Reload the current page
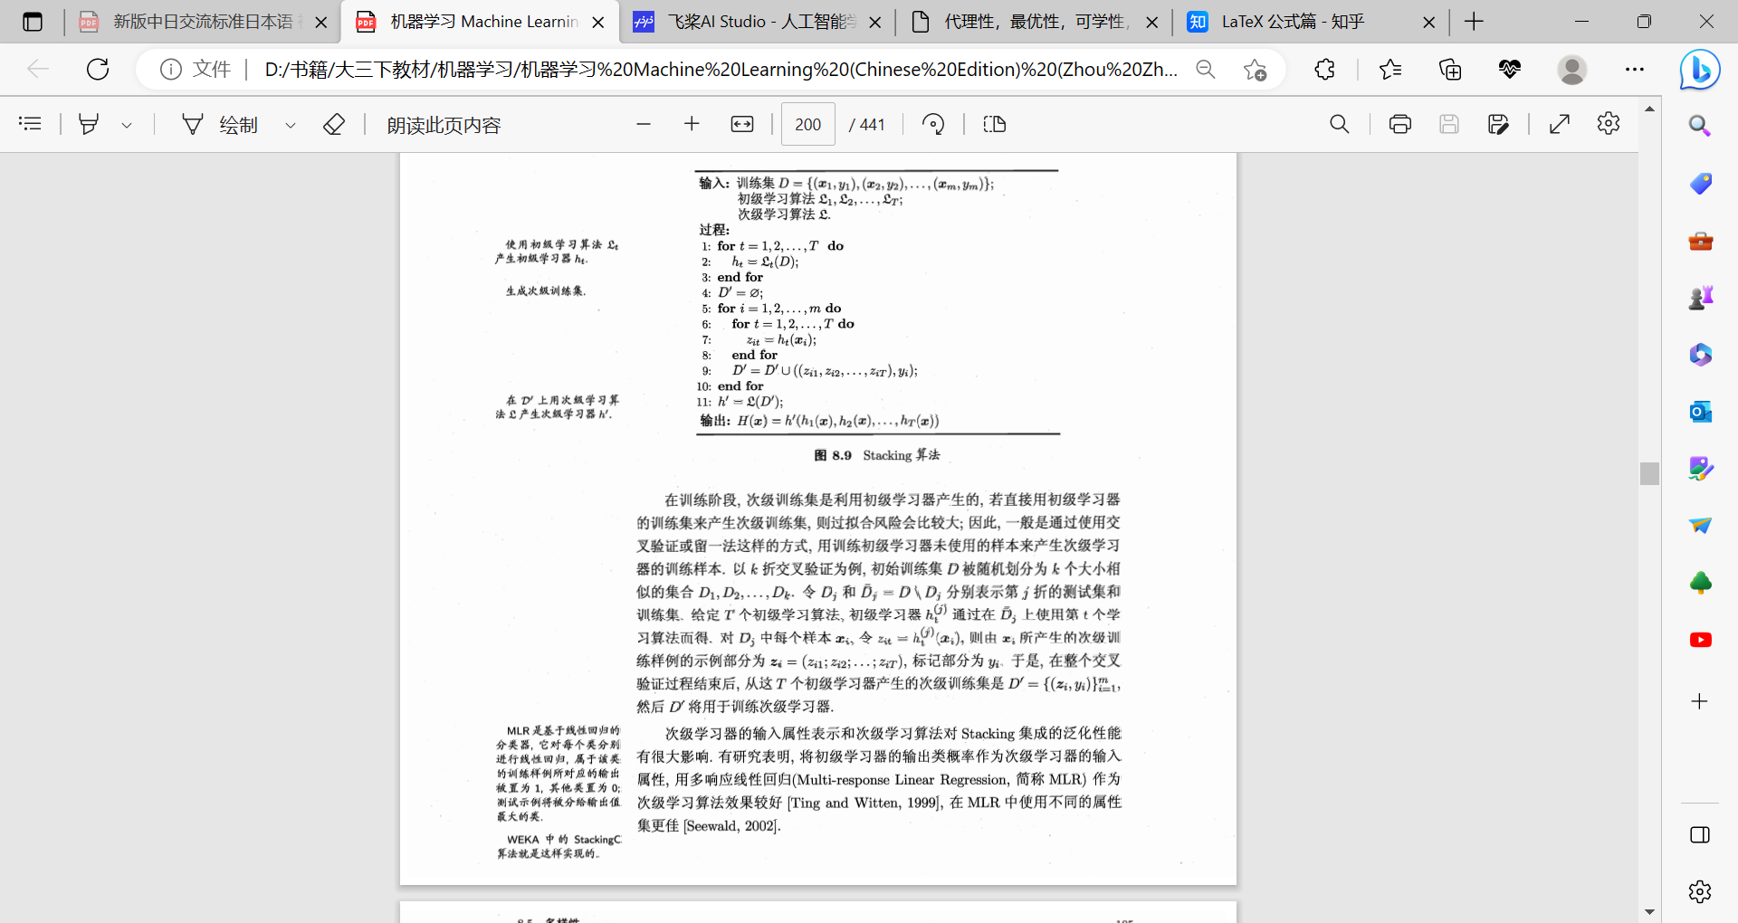 point(98,69)
